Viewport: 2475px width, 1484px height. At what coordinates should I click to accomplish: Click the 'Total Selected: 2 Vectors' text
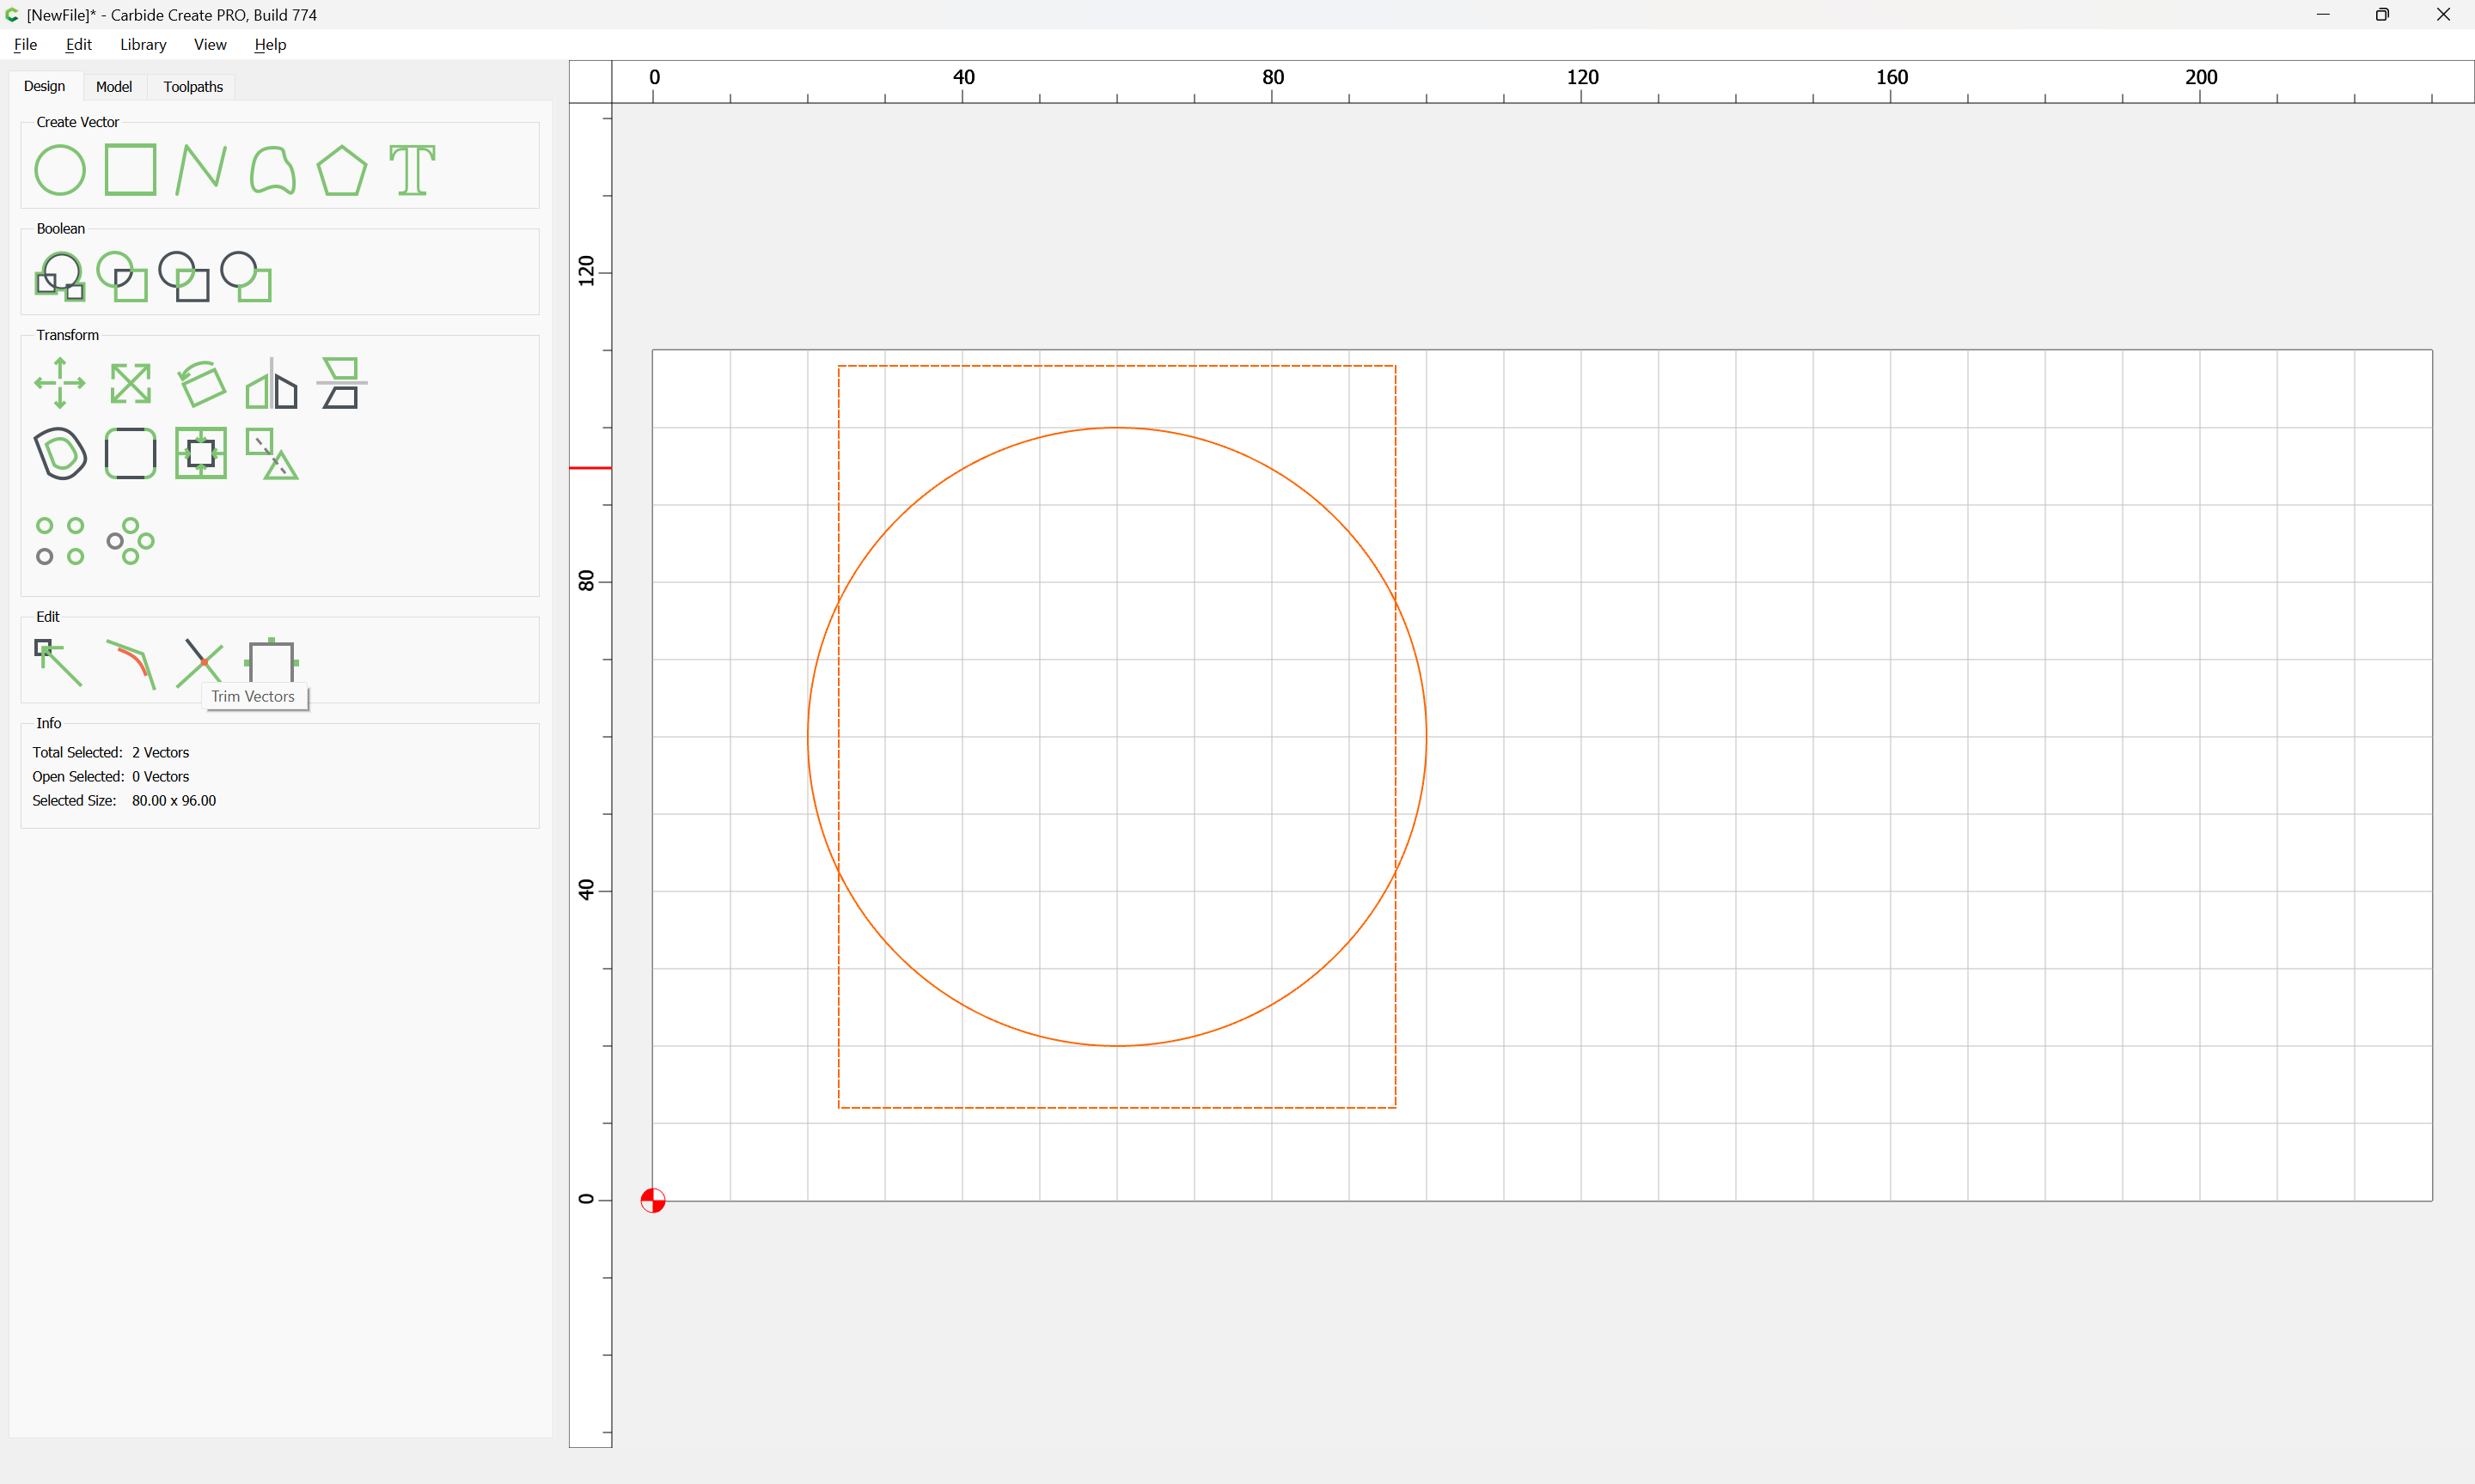point(111,752)
